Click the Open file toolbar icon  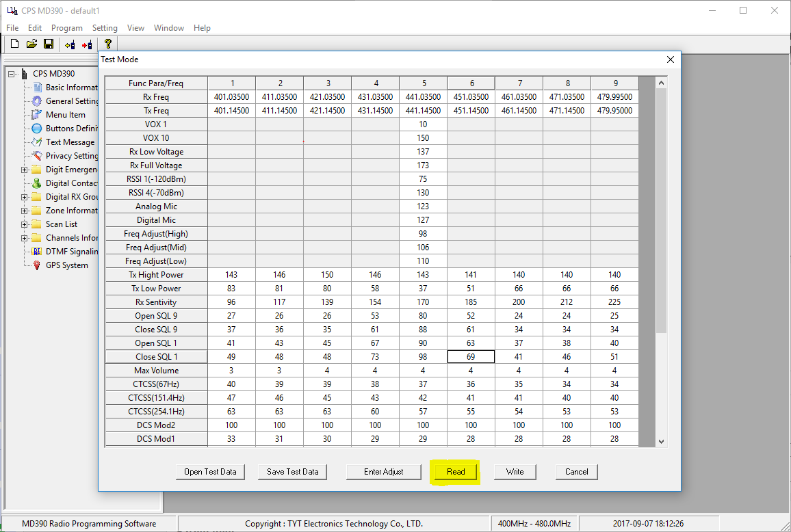(31, 44)
